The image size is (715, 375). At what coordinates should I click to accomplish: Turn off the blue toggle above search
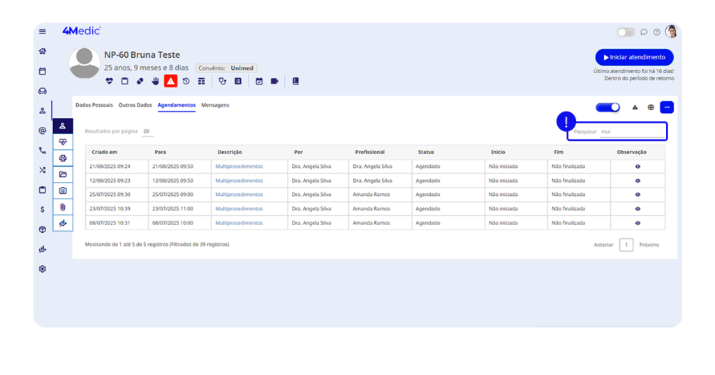point(607,107)
